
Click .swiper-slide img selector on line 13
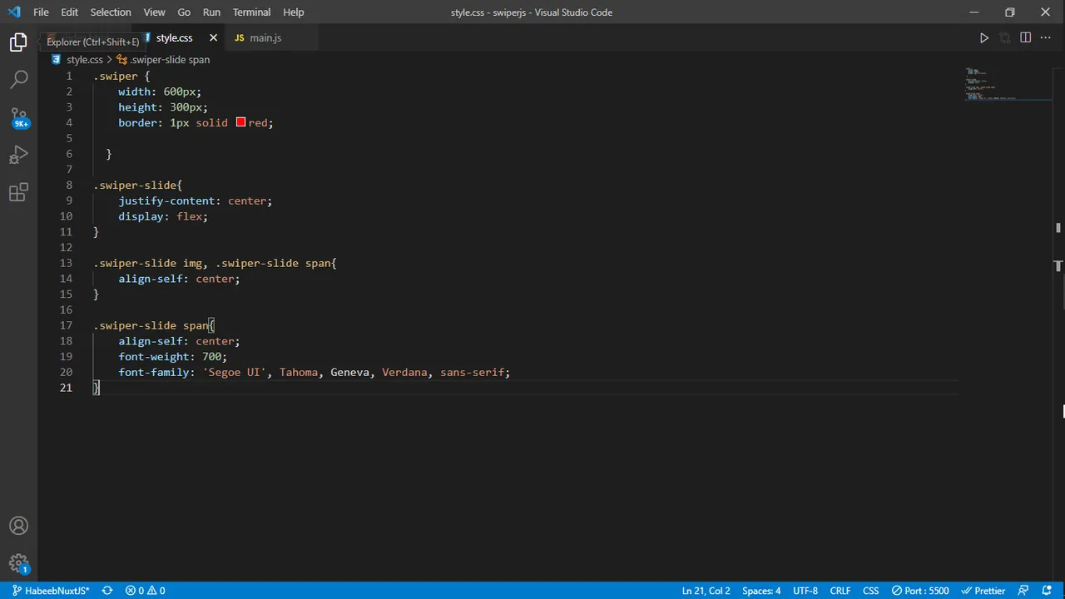pos(148,263)
